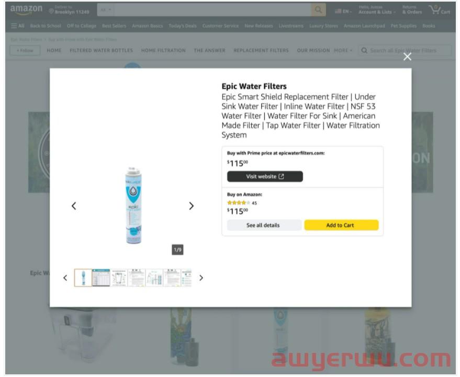Advance thumbnail strip with right arrow
The width and height of the screenshot is (460, 377).
pyautogui.click(x=201, y=278)
